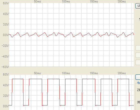Click the lowest blank button beside upper graph
140x110 pixels.
click(138, 62)
